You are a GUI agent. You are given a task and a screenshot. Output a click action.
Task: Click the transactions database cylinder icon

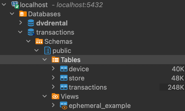tap(31, 32)
